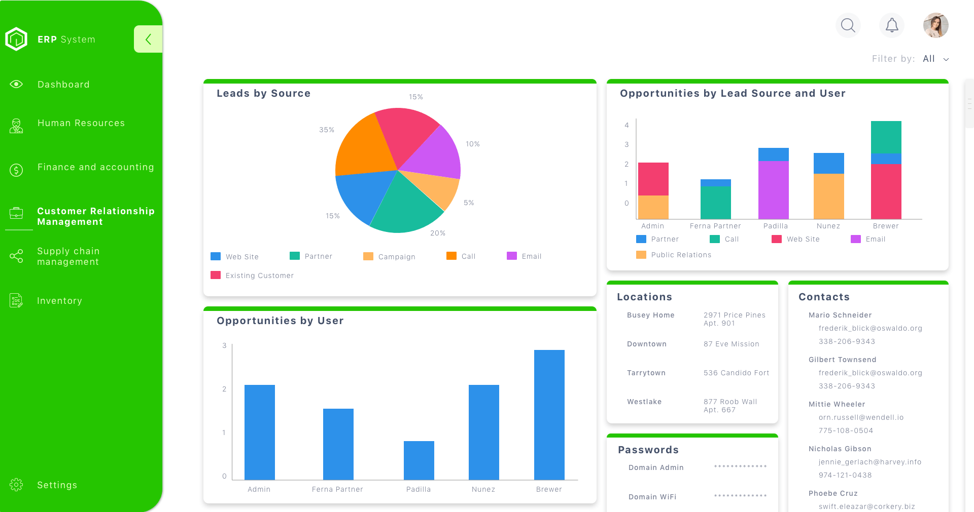974x512 pixels.
Task: Click the orange Call legend color swatch
Action: 451,256
